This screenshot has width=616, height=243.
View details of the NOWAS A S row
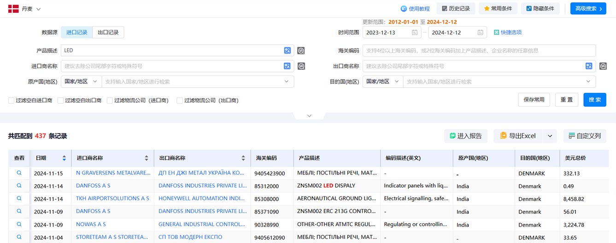[x=19, y=224]
